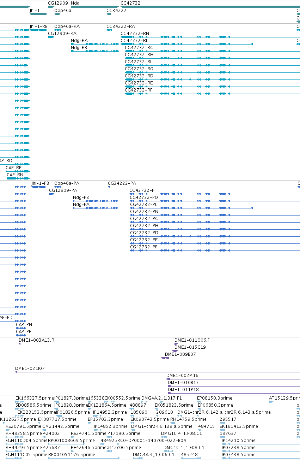Open the DME1-015C19 clone label
The width and height of the screenshot is (300, 460).
pyautogui.click(x=190, y=347)
